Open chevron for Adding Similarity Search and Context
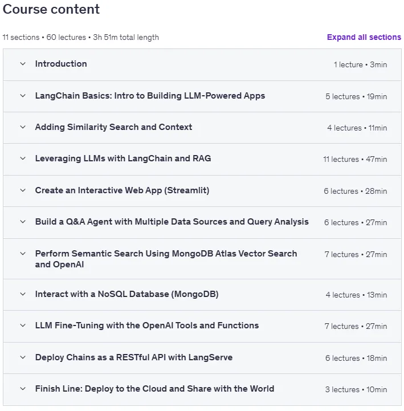 click(23, 127)
